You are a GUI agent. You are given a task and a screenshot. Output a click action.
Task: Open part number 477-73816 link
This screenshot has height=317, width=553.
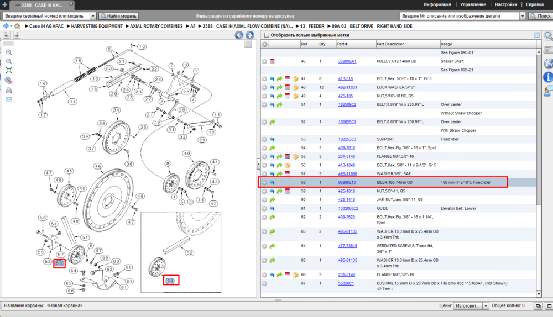click(347, 246)
